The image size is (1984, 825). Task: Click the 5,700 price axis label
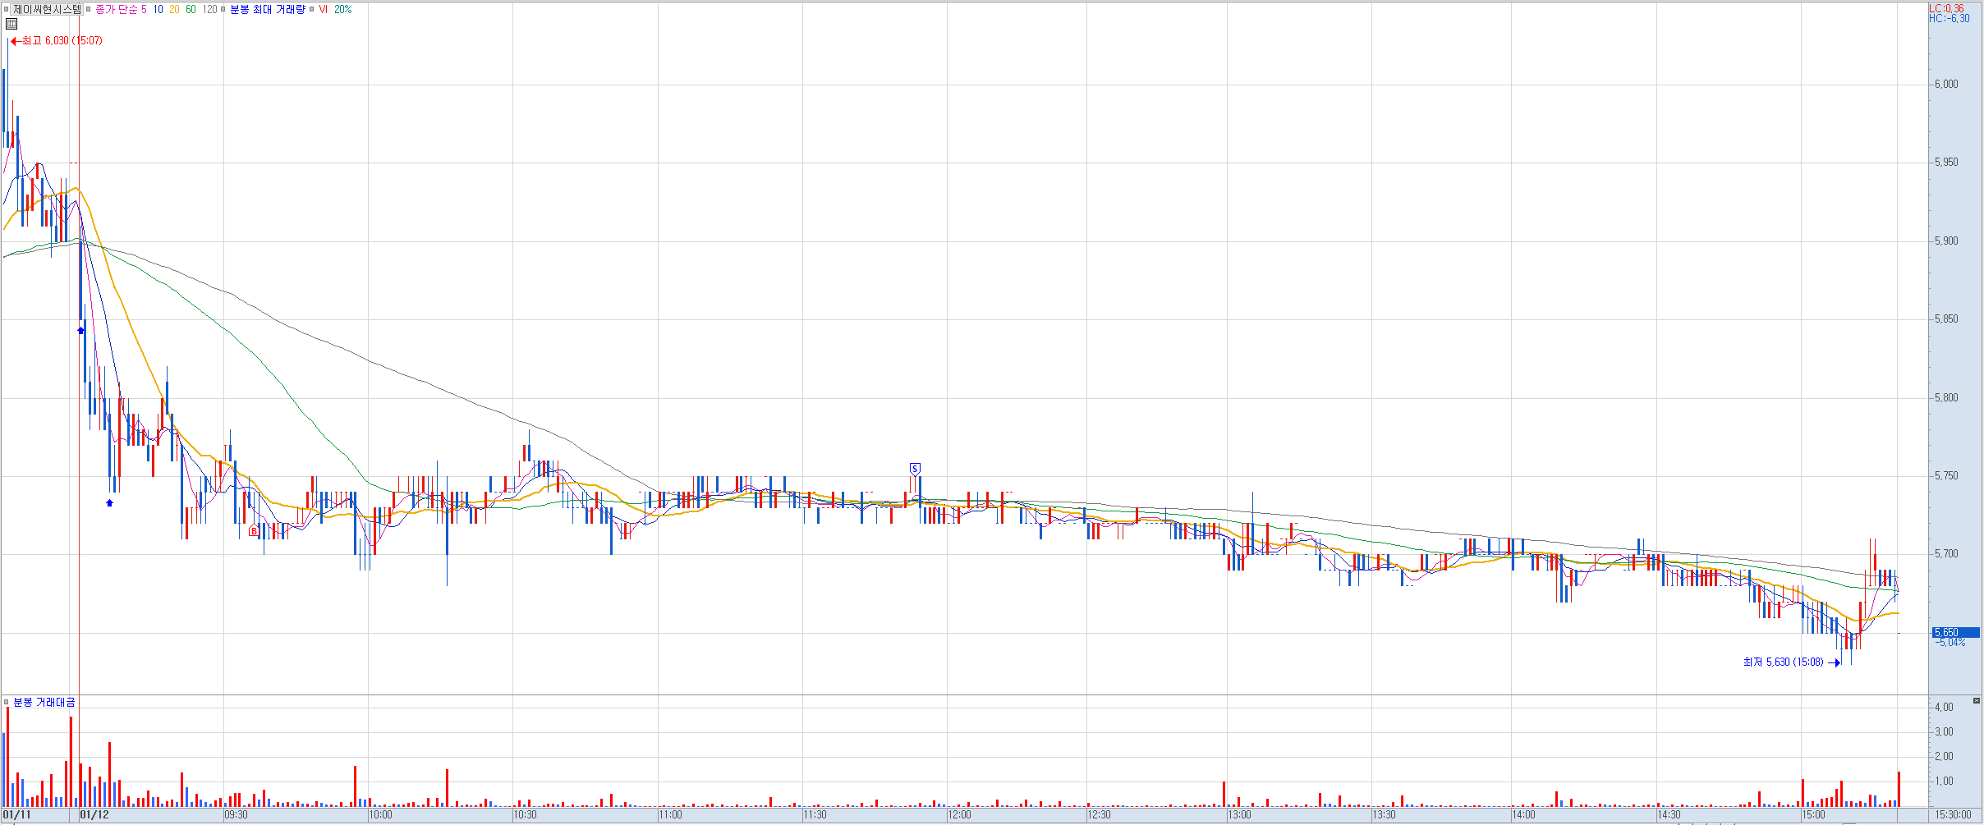point(1946,554)
